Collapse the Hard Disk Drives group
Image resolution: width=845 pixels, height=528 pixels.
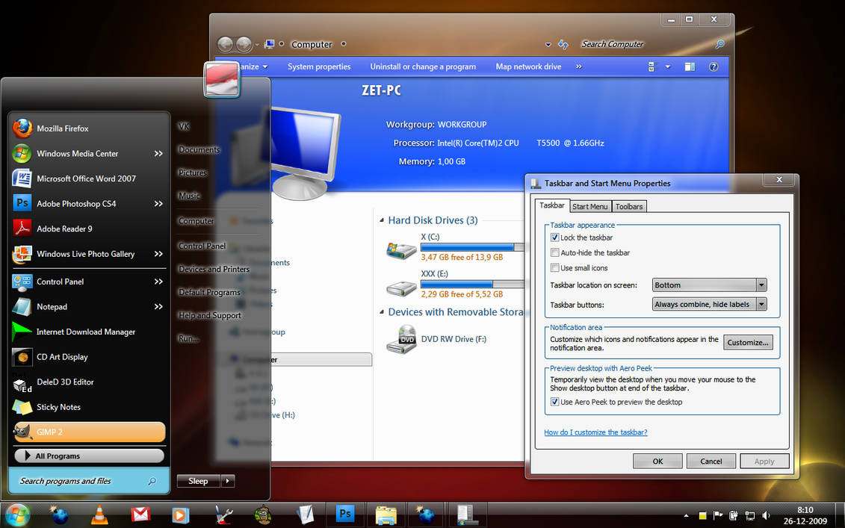[382, 220]
